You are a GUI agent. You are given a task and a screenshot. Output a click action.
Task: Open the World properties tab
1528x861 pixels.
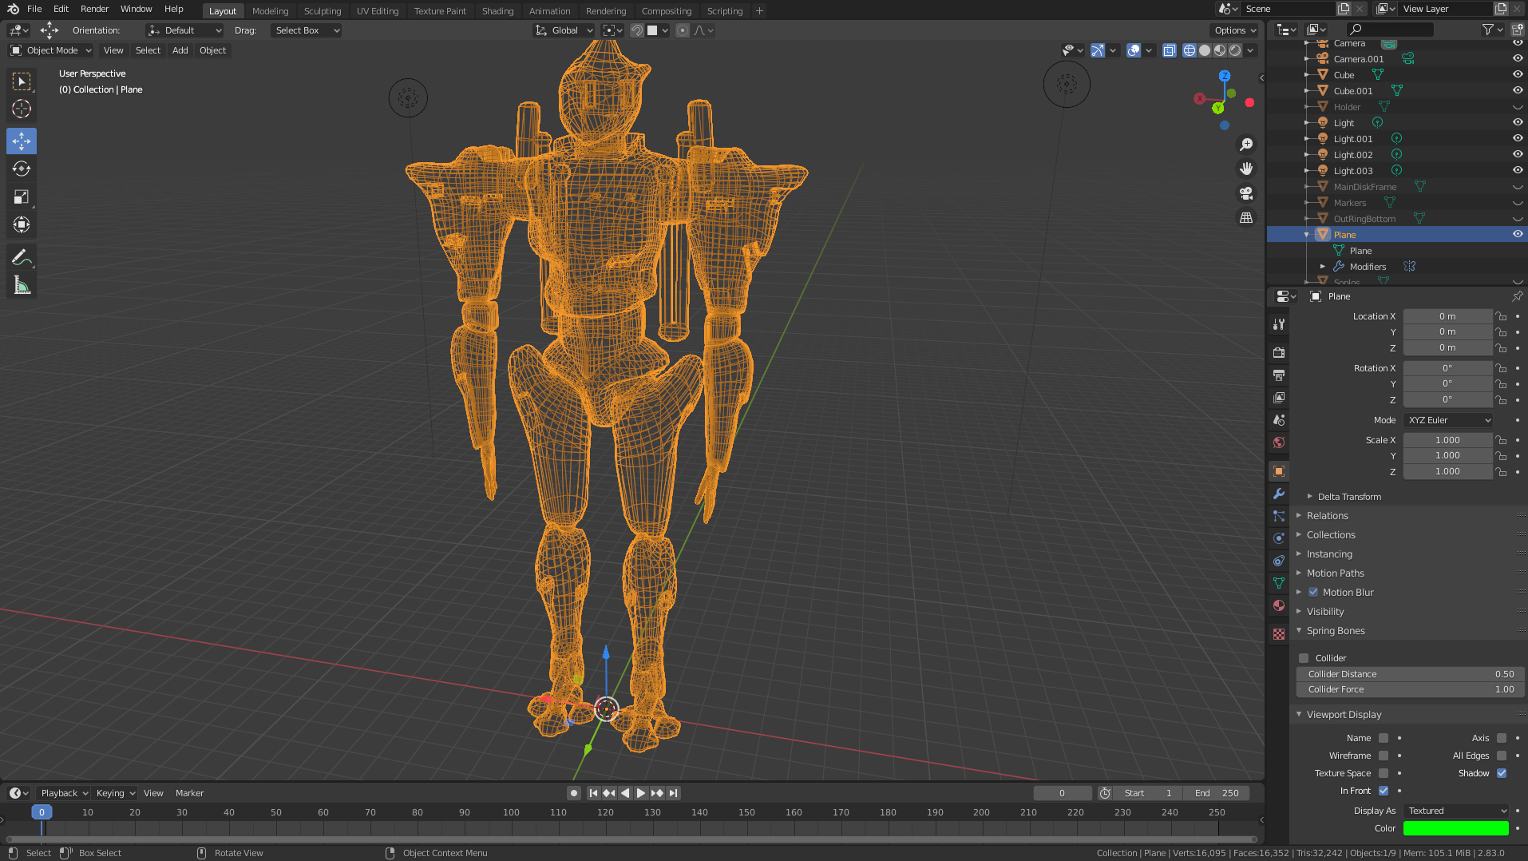tap(1279, 442)
